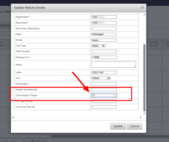
Task: Click the Mileage (km) input box
Action: [x=104, y=57]
